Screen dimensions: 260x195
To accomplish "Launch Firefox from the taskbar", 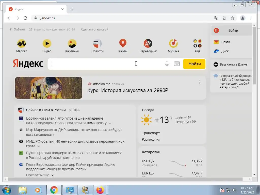I will tap(100, 190).
